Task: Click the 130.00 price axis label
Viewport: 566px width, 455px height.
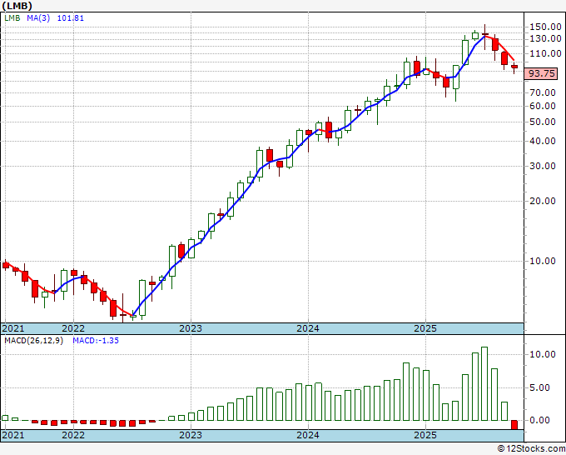Action: pos(545,38)
